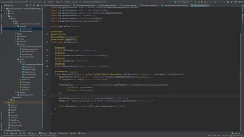Image resolution: width=244 pixels, height=137 pixels.
Task: Open the Terminal tool window at the bottom
Action: pos(43,133)
